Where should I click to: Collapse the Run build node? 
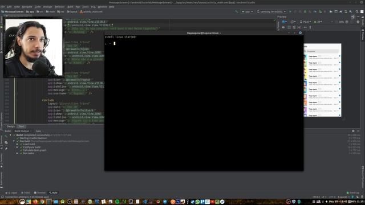tap(14, 141)
